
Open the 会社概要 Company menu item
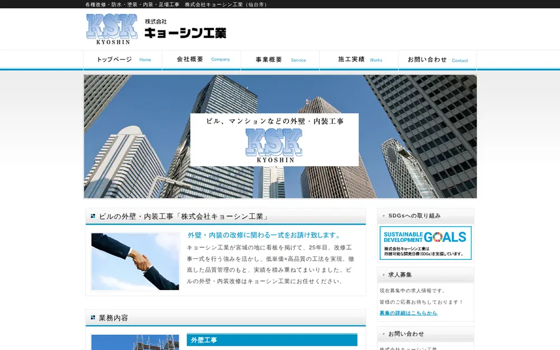[x=202, y=60]
